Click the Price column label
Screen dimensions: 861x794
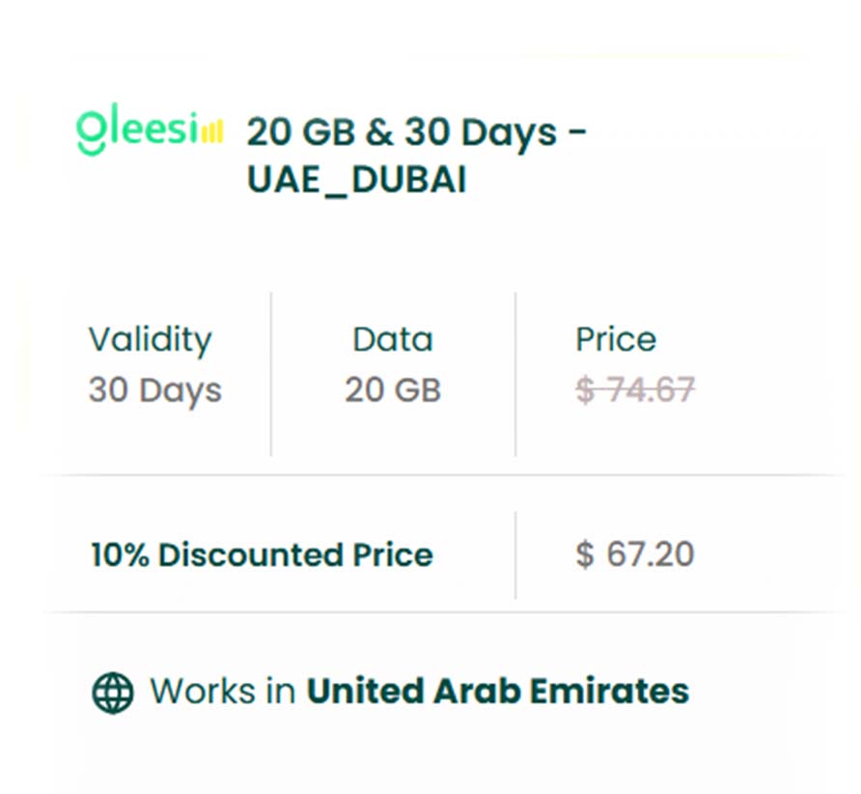pyautogui.click(x=616, y=339)
